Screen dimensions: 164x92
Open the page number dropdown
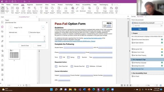point(18,85)
